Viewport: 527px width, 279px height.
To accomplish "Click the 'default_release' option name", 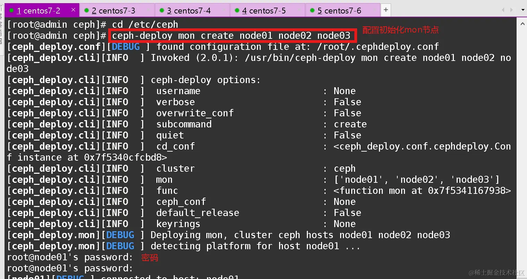I will coord(198,213).
